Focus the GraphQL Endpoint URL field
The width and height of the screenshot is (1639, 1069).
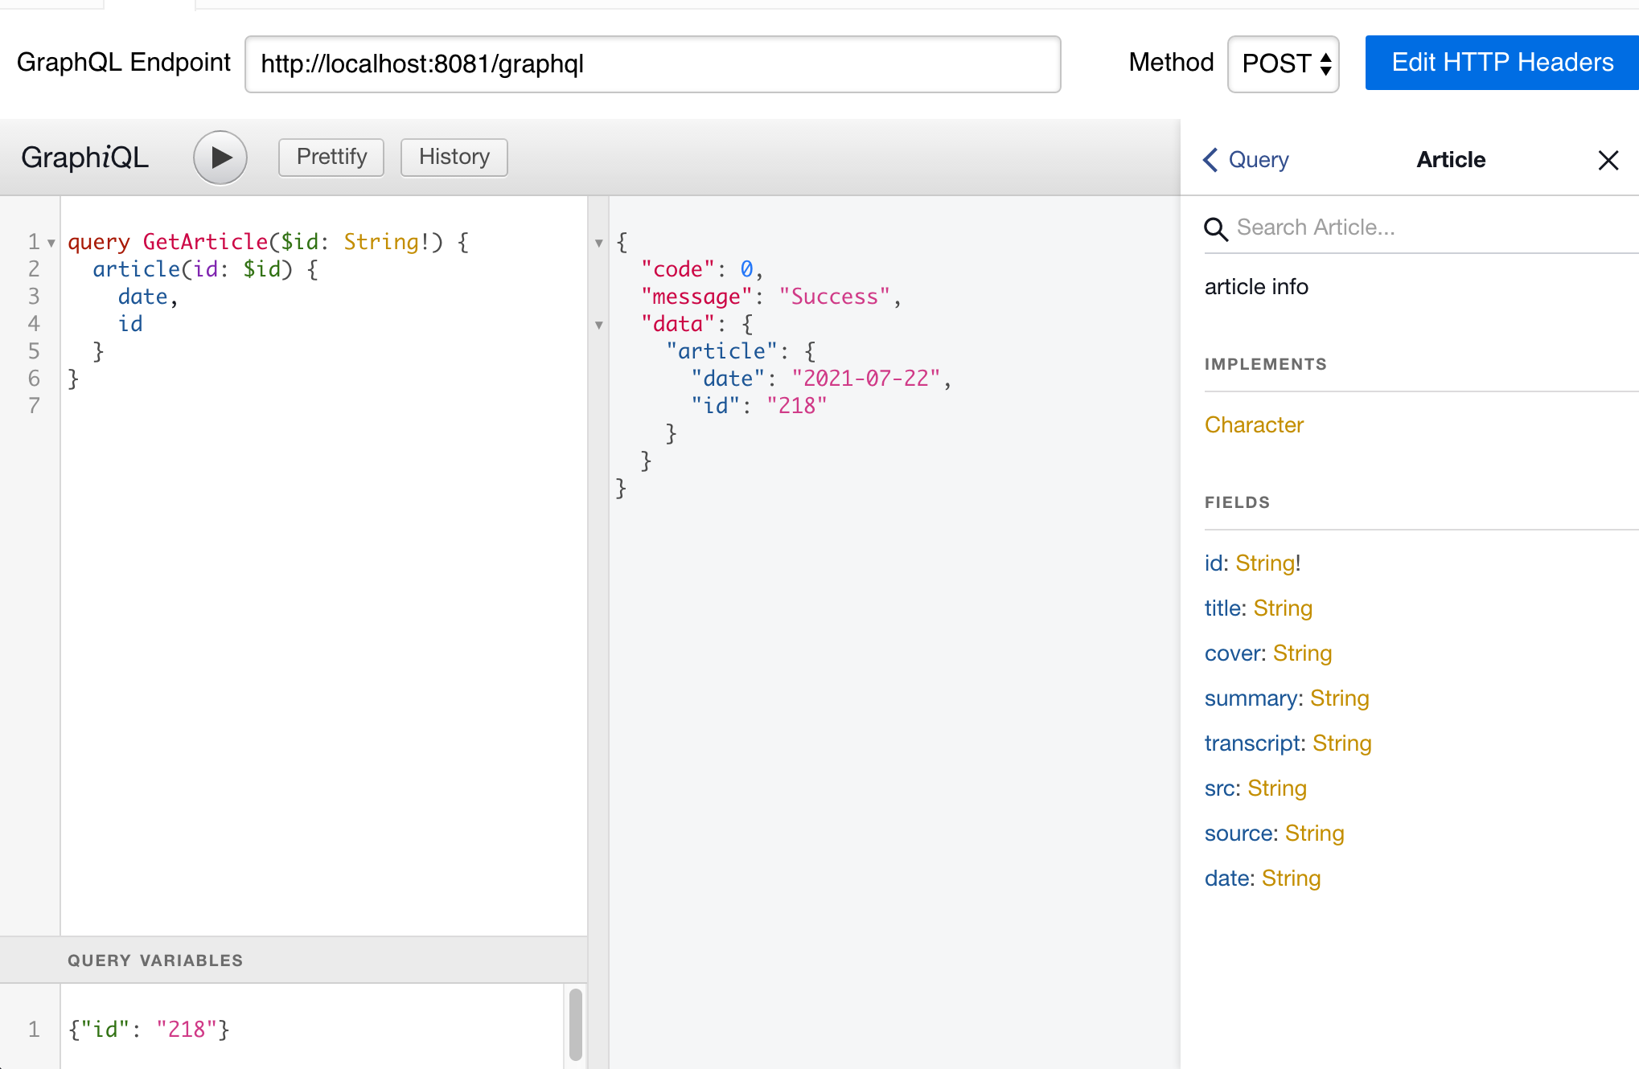coord(652,64)
